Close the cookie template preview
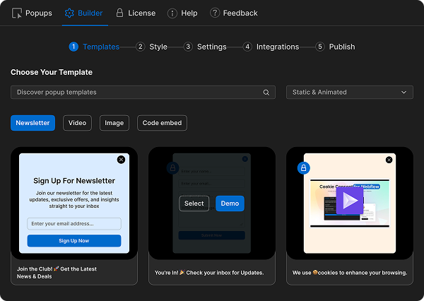This screenshot has width=424, height=301. tap(389, 160)
